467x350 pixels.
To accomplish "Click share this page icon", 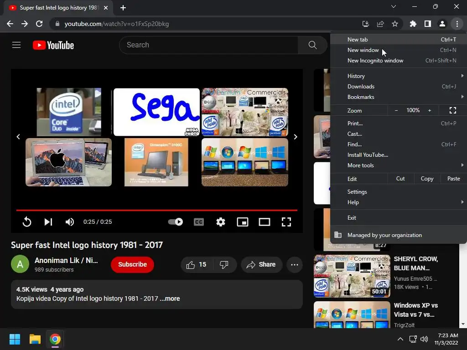I will pos(380,24).
